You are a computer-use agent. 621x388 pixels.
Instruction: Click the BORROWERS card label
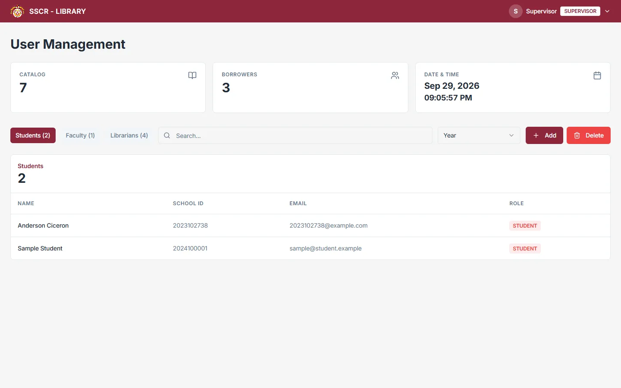tap(239, 75)
